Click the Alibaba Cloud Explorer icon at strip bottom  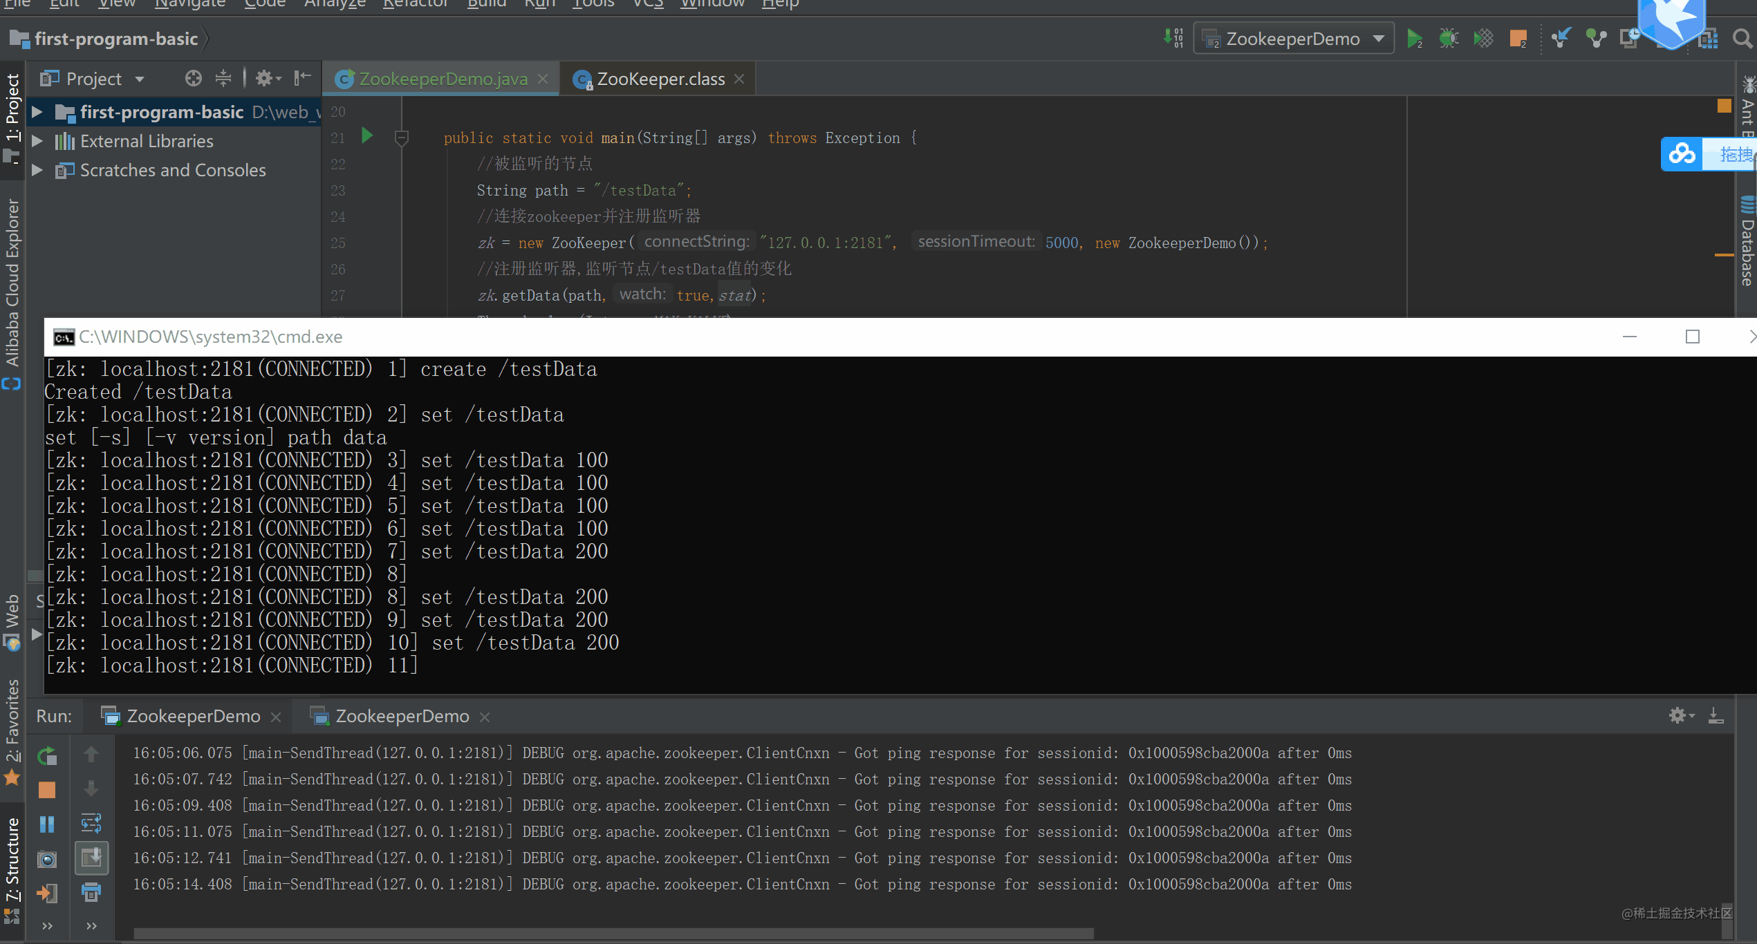[12, 384]
